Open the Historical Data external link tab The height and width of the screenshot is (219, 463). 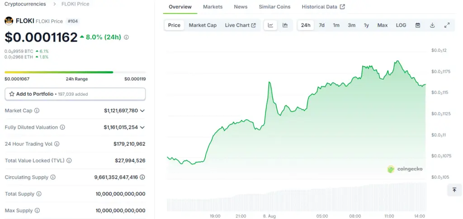[323, 7]
